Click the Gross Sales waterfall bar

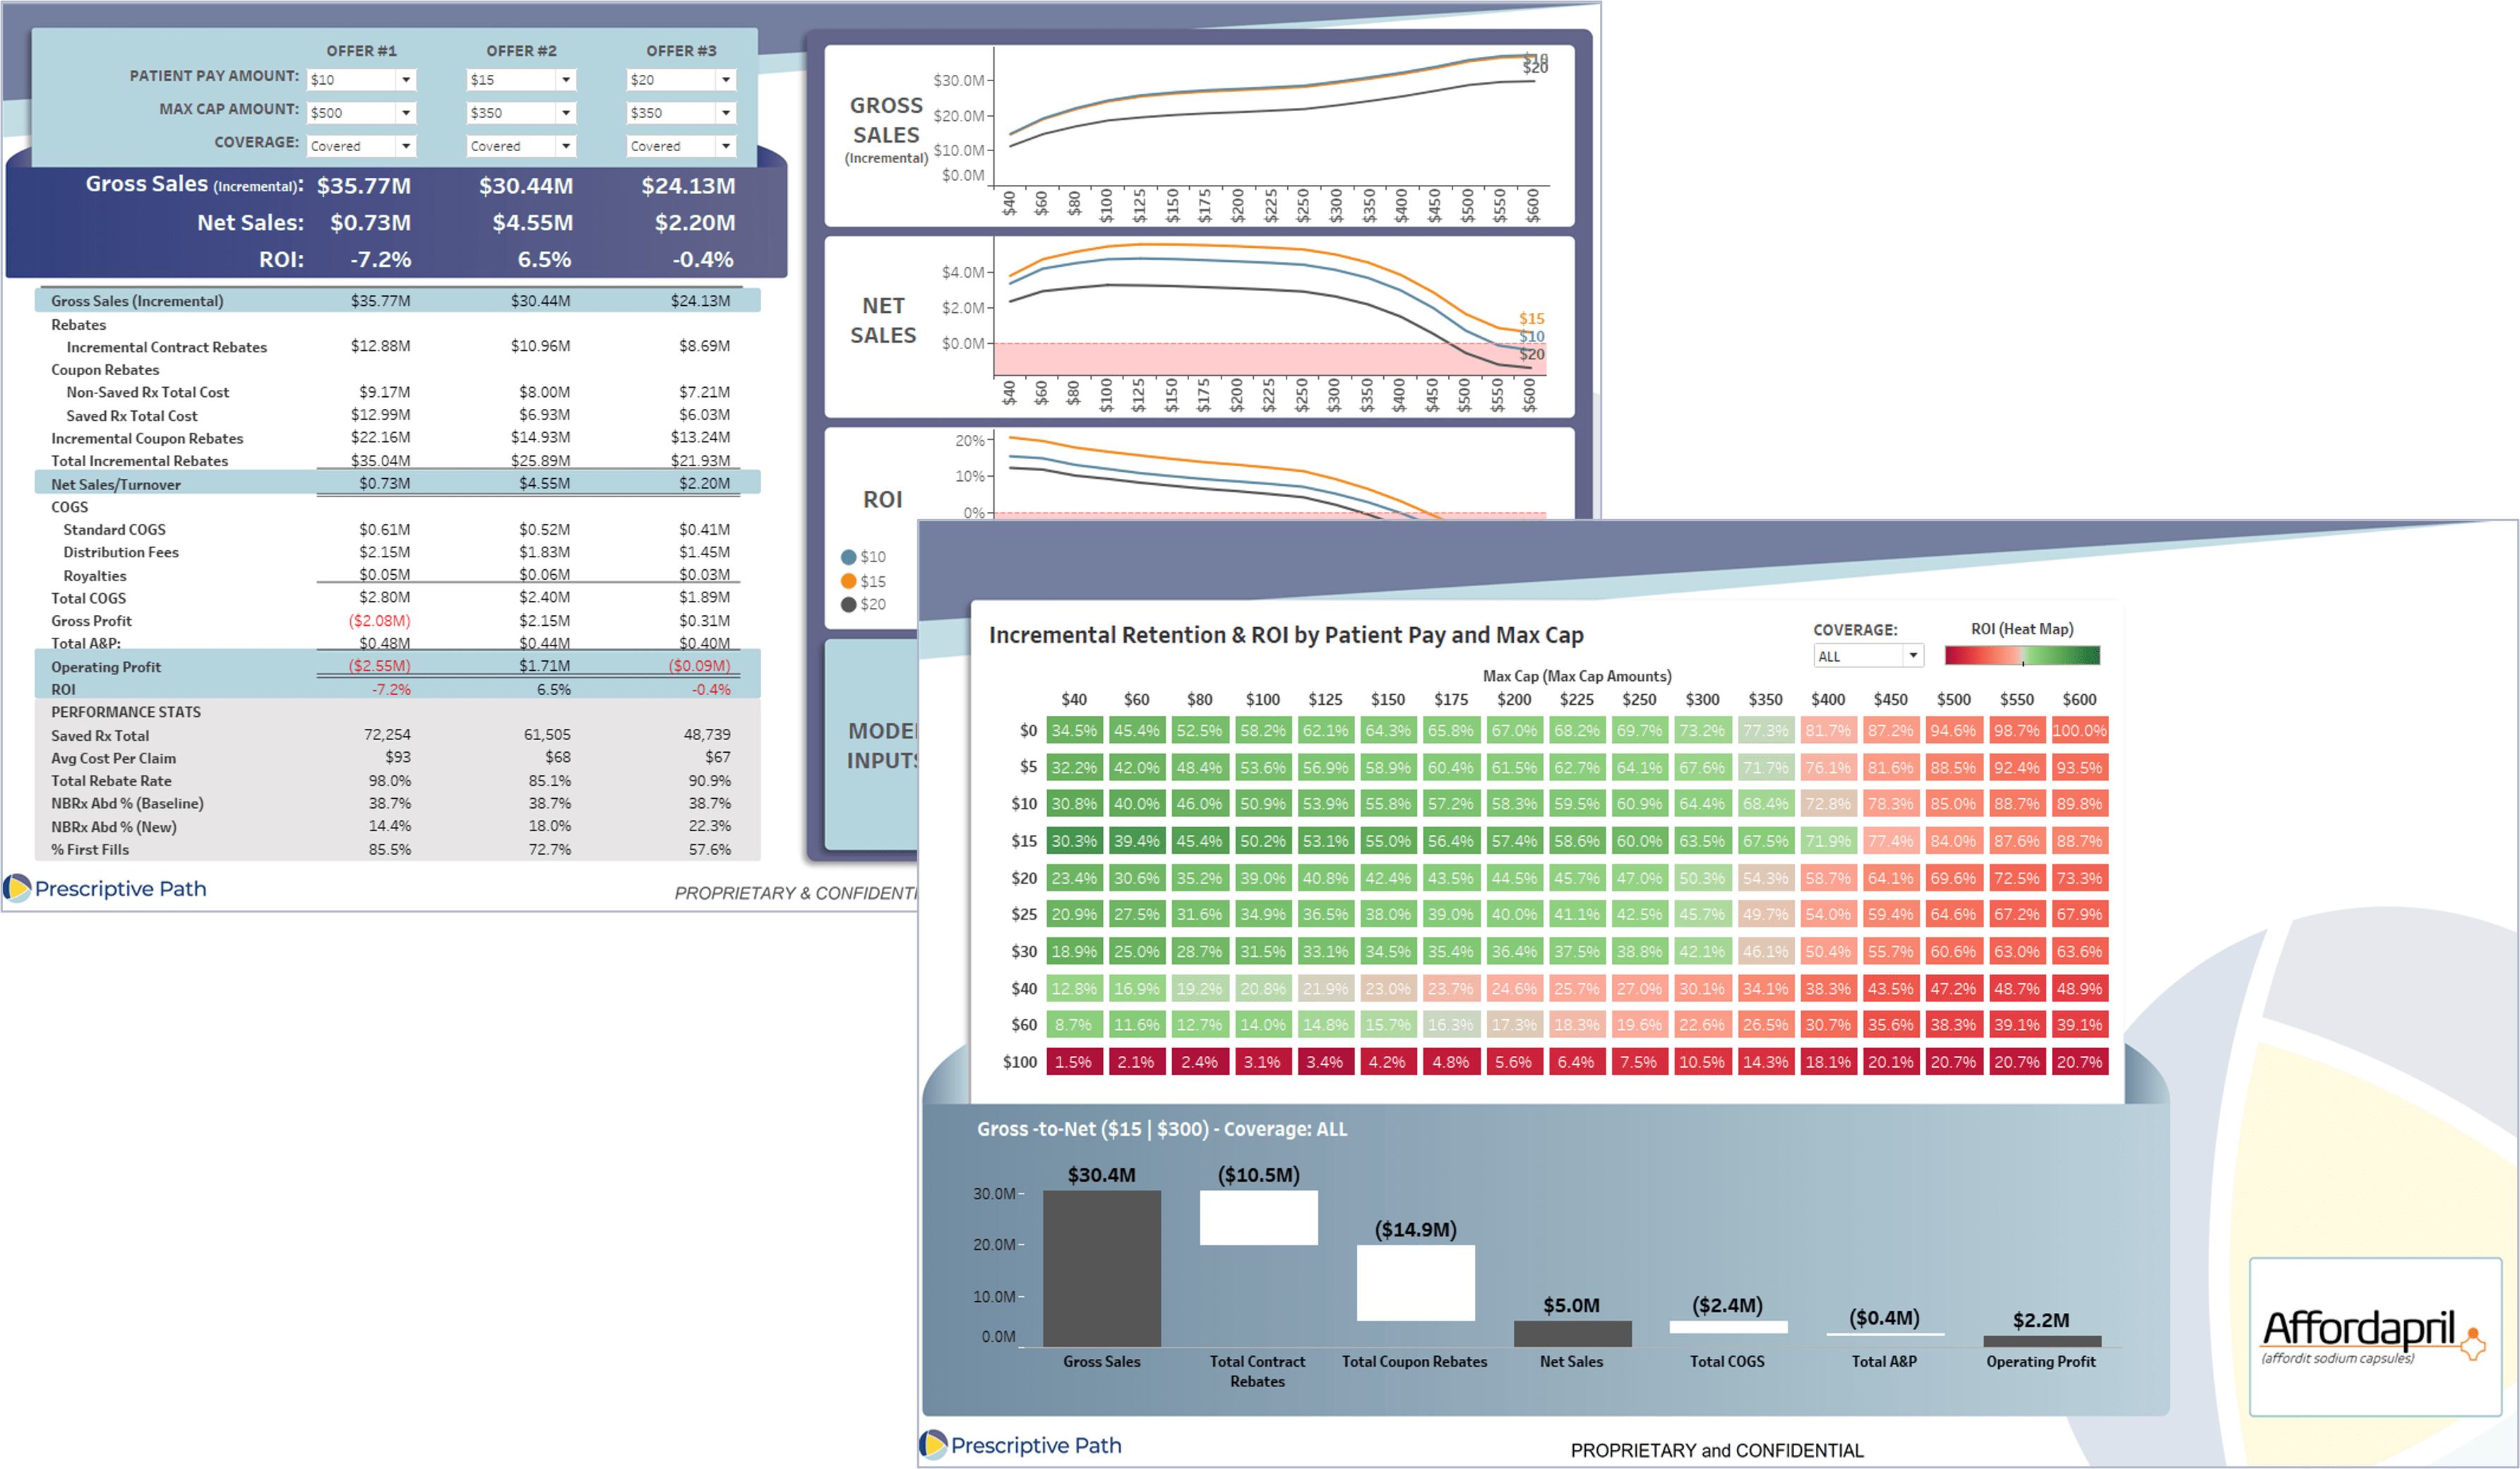1101,1268
